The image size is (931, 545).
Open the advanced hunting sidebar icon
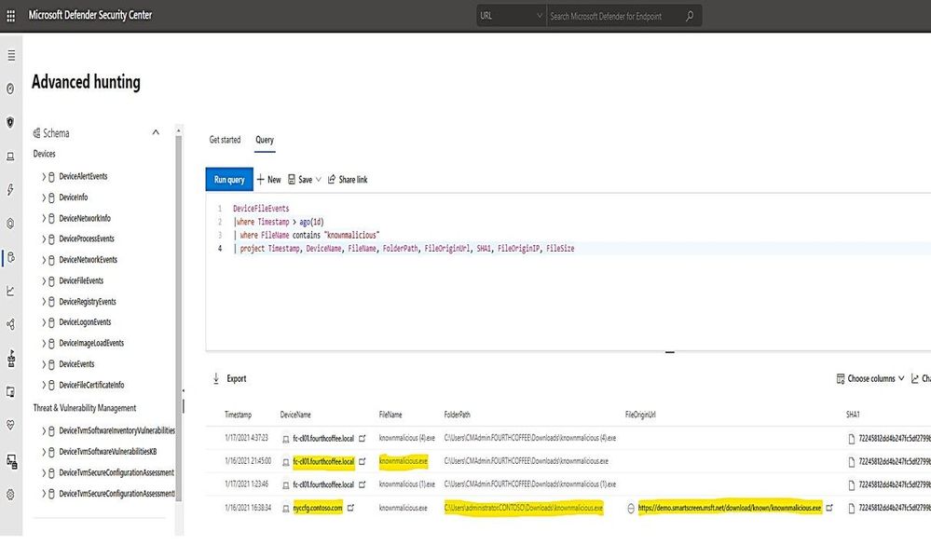[x=10, y=257]
